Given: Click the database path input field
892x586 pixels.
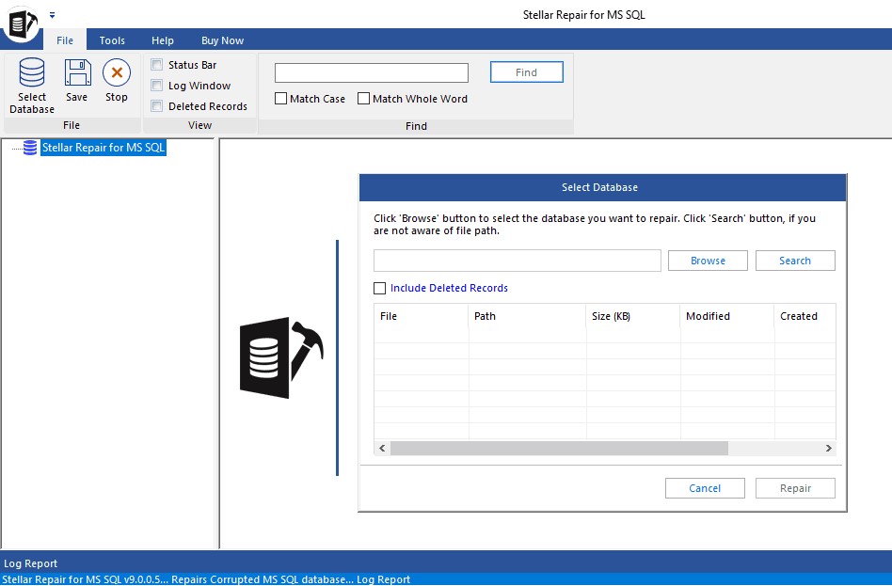Looking at the screenshot, I should (517, 260).
